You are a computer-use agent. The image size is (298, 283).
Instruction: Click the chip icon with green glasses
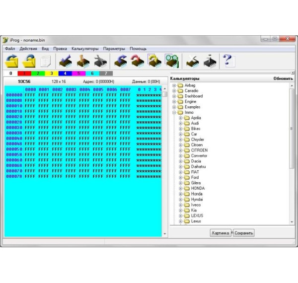171,61
